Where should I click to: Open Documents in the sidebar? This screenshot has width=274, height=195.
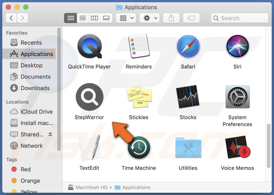tap(29, 77)
